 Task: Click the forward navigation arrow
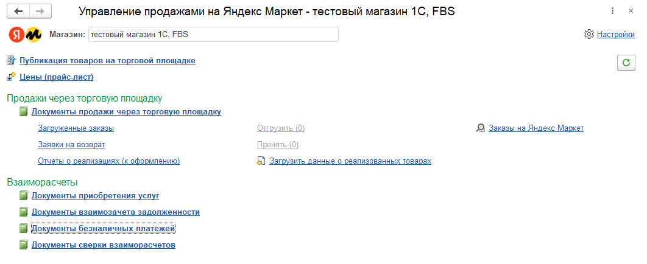[40, 12]
